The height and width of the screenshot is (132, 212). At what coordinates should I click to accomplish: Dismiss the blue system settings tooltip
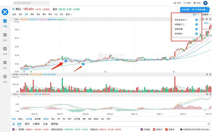(207, 10)
